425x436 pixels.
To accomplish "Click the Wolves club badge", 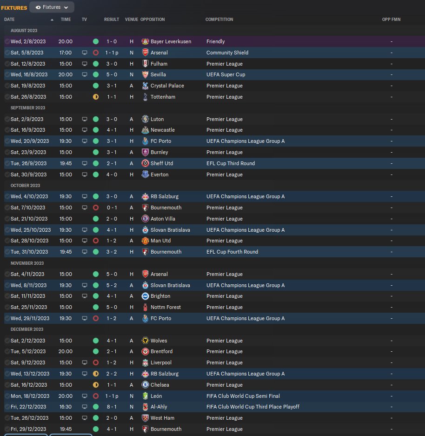I will point(145,340).
